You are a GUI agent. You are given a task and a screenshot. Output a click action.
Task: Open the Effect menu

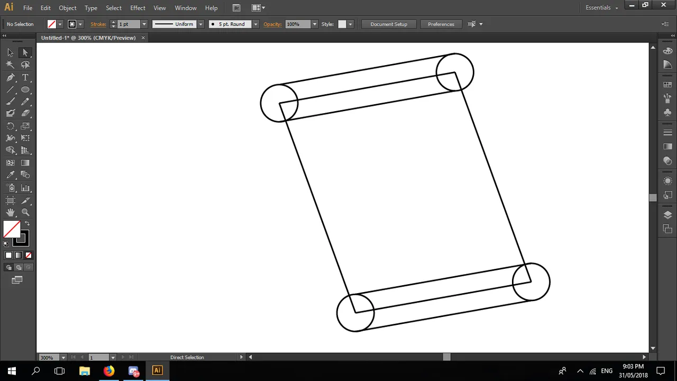point(138,8)
